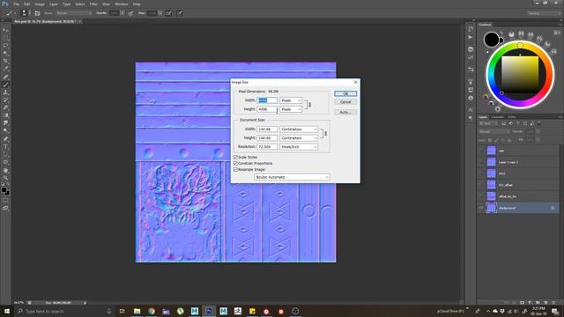Select the Eraser tool
Screen dimensions: 564x317
tap(5, 107)
